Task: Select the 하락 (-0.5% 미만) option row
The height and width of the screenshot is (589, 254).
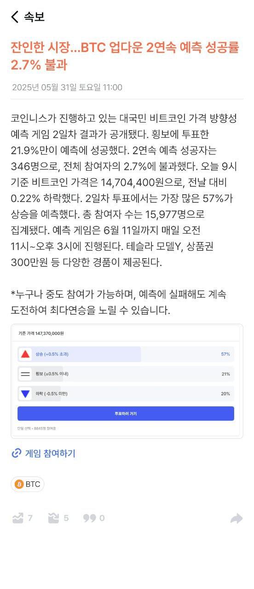Action: click(126, 393)
